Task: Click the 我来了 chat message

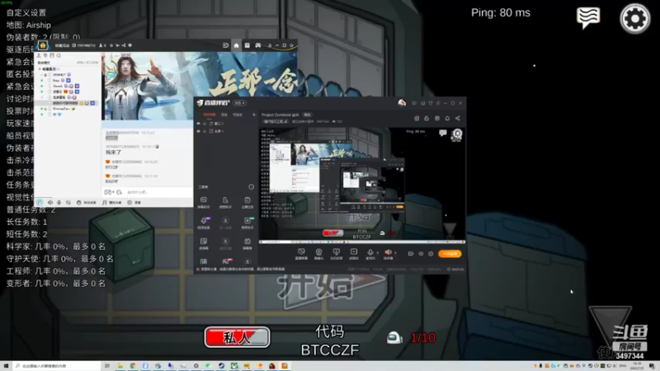Action: tap(113, 153)
